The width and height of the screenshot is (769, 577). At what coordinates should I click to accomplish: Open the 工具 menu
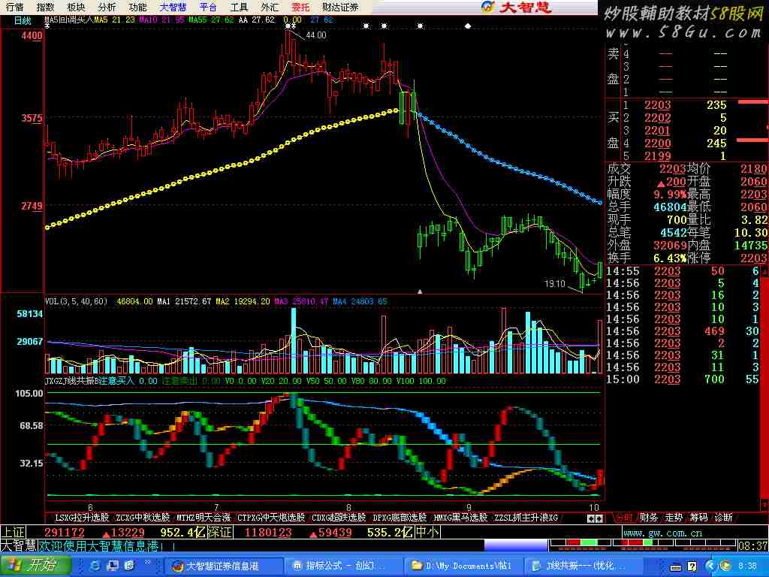click(x=239, y=7)
